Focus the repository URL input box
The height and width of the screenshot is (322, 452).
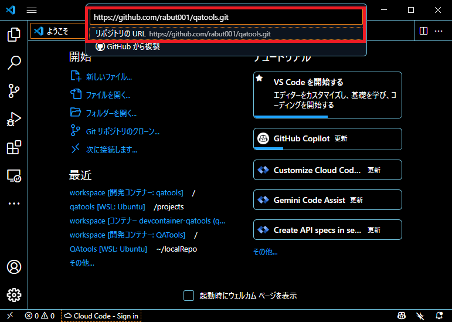click(226, 17)
